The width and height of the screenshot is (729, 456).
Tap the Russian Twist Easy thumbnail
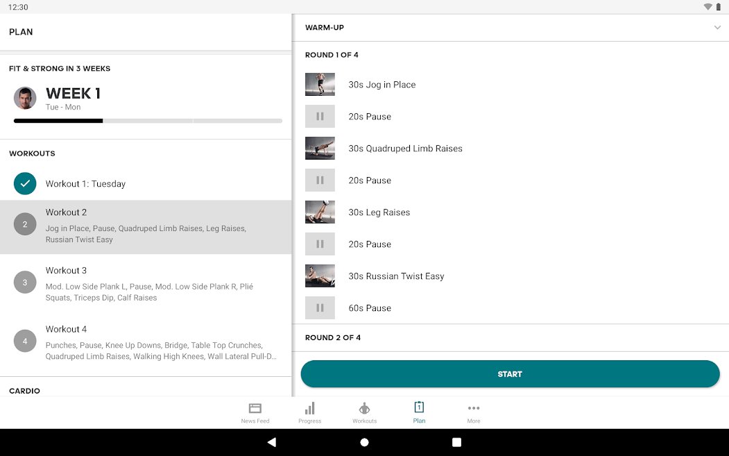click(x=320, y=276)
